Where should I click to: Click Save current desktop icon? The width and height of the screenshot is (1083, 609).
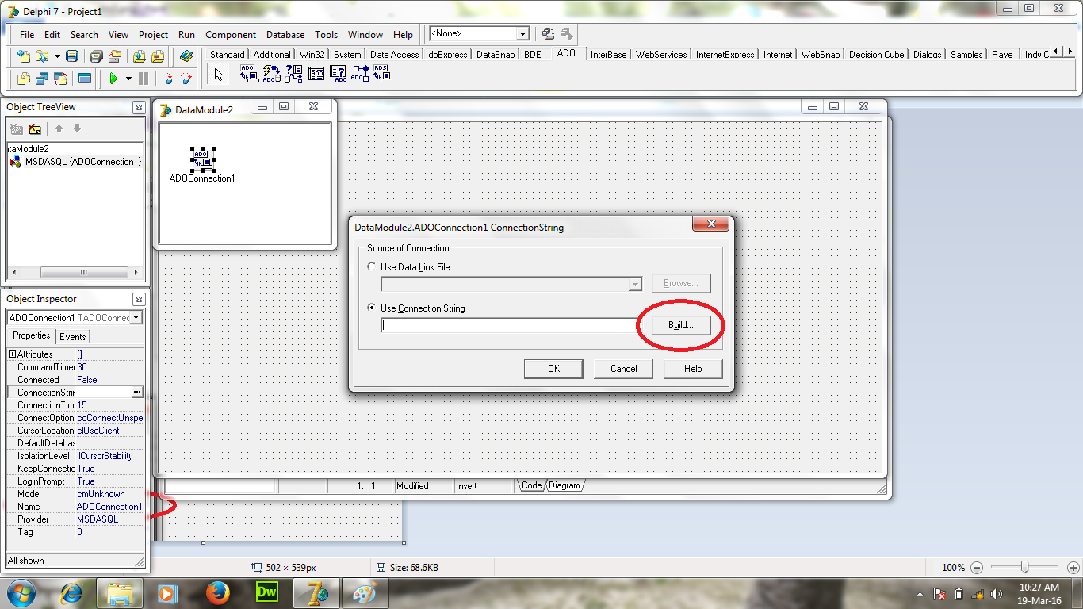coord(548,34)
